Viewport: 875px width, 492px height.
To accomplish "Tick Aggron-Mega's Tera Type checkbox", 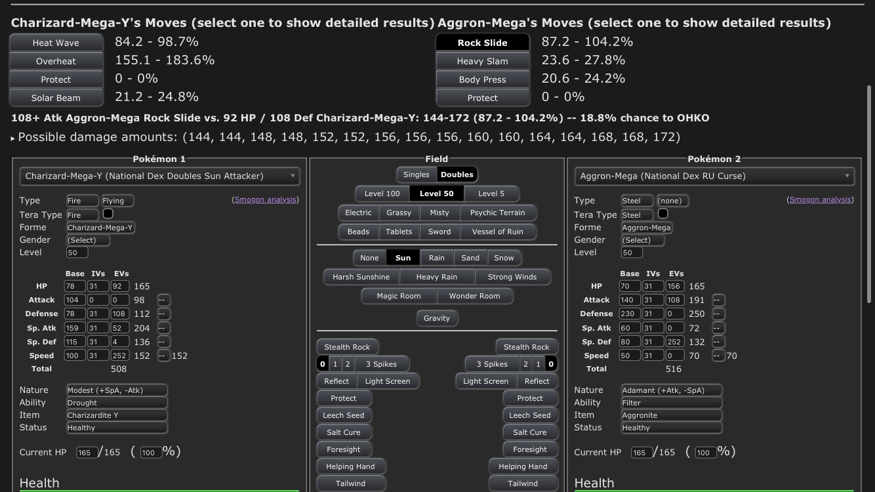I will pyautogui.click(x=663, y=213).
